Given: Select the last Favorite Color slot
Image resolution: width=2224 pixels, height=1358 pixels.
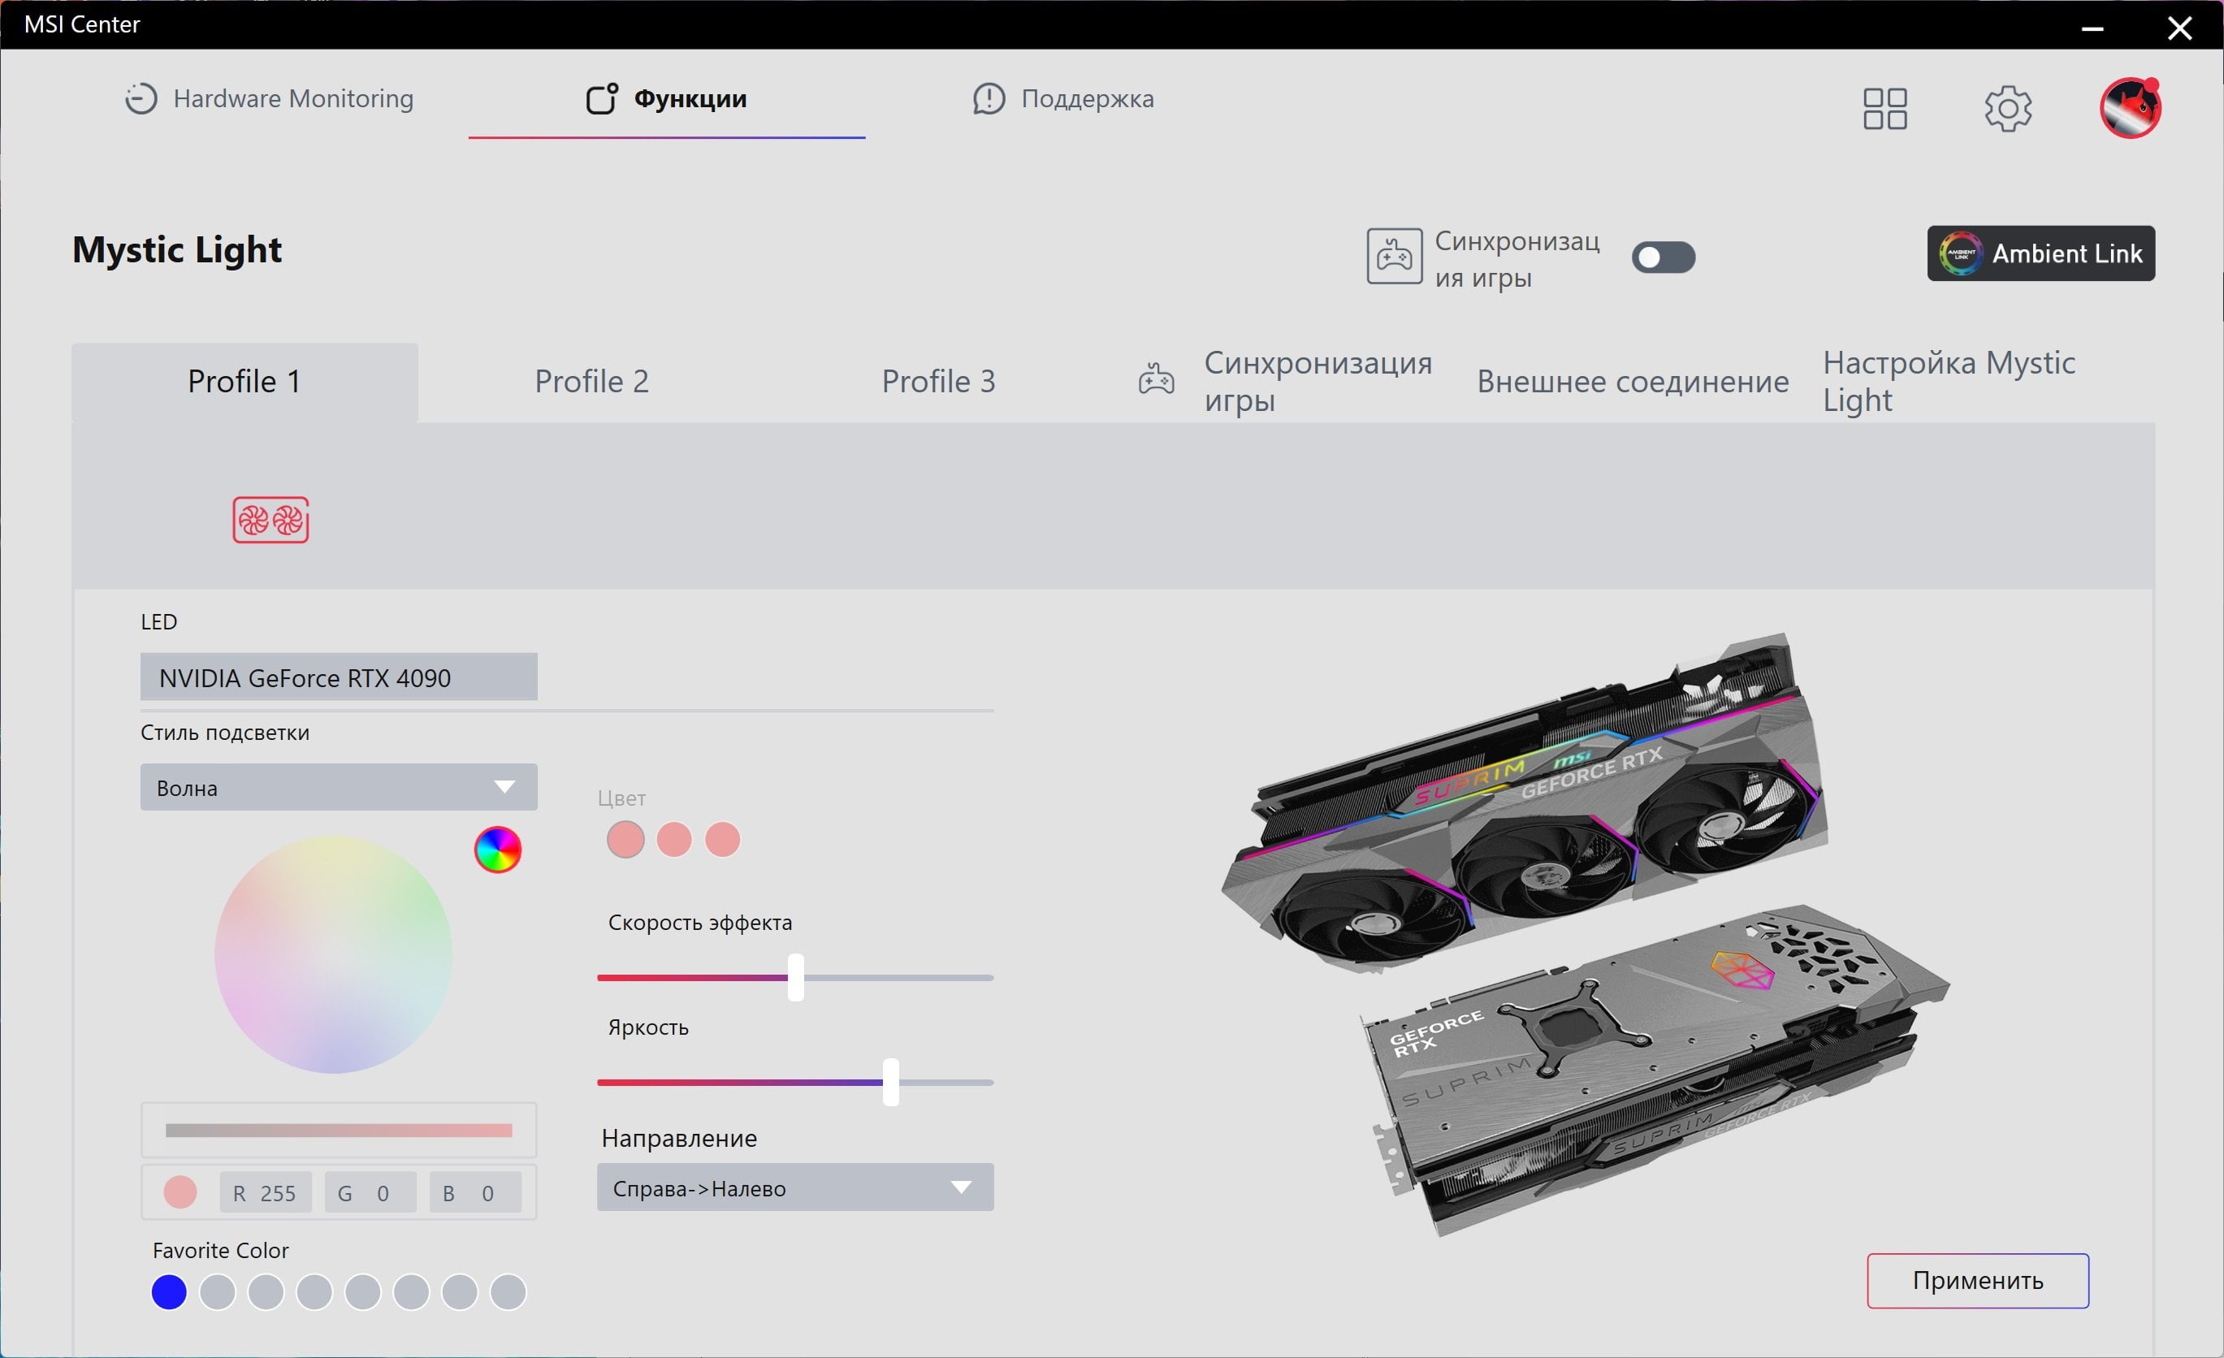Looking at the screenshot, I should click(508, 1292).
